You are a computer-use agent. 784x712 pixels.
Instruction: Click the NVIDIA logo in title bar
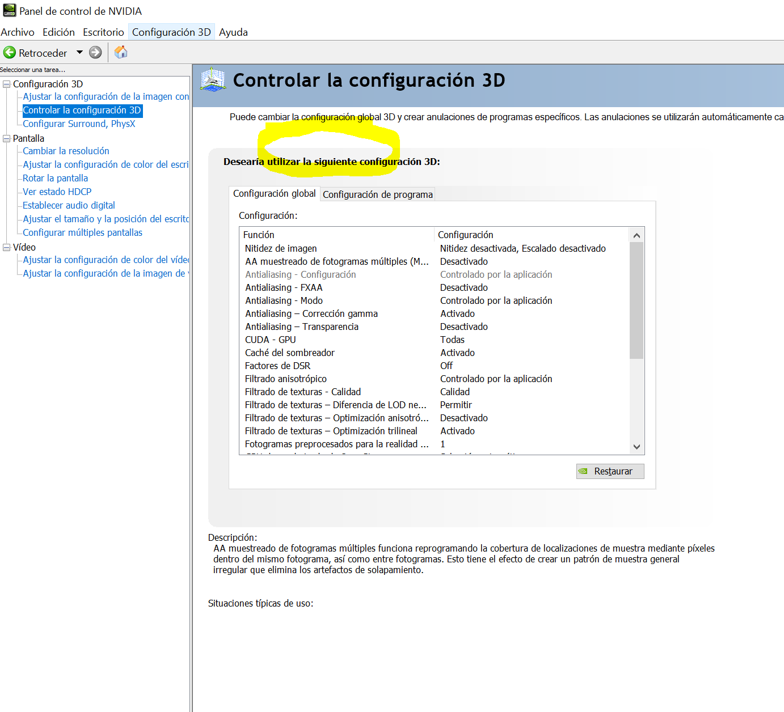[10, 11]
